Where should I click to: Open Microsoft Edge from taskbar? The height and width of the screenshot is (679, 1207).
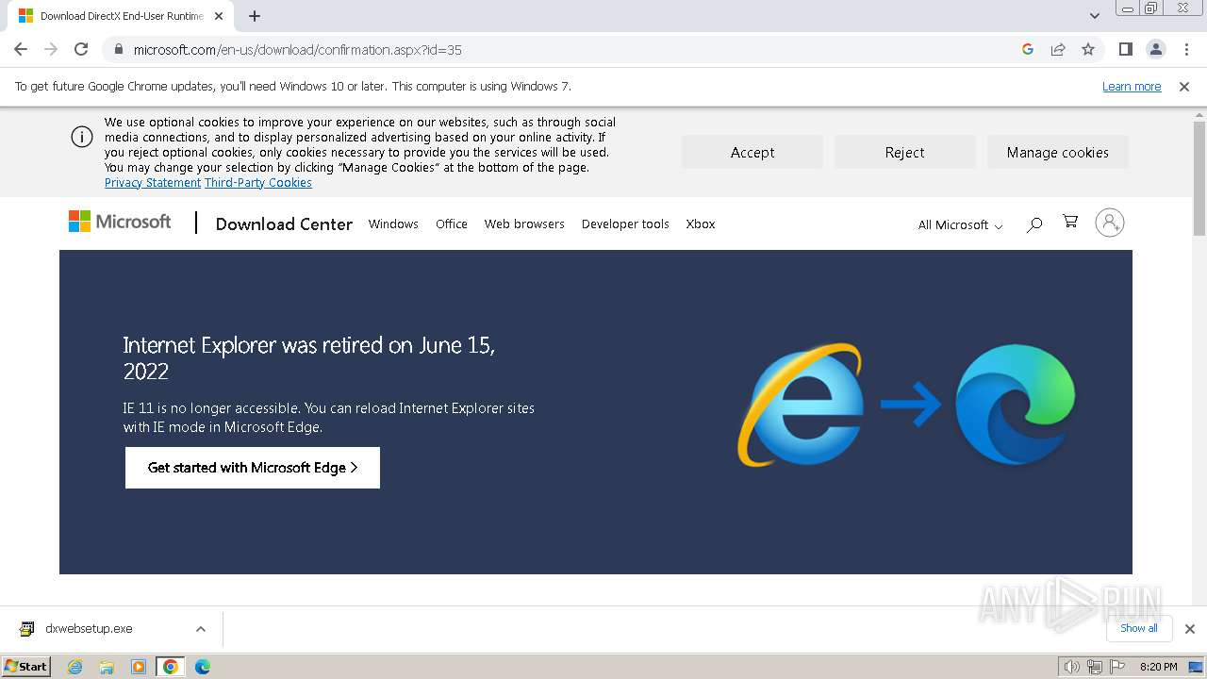pyautogui.click(x=203, y=667)
